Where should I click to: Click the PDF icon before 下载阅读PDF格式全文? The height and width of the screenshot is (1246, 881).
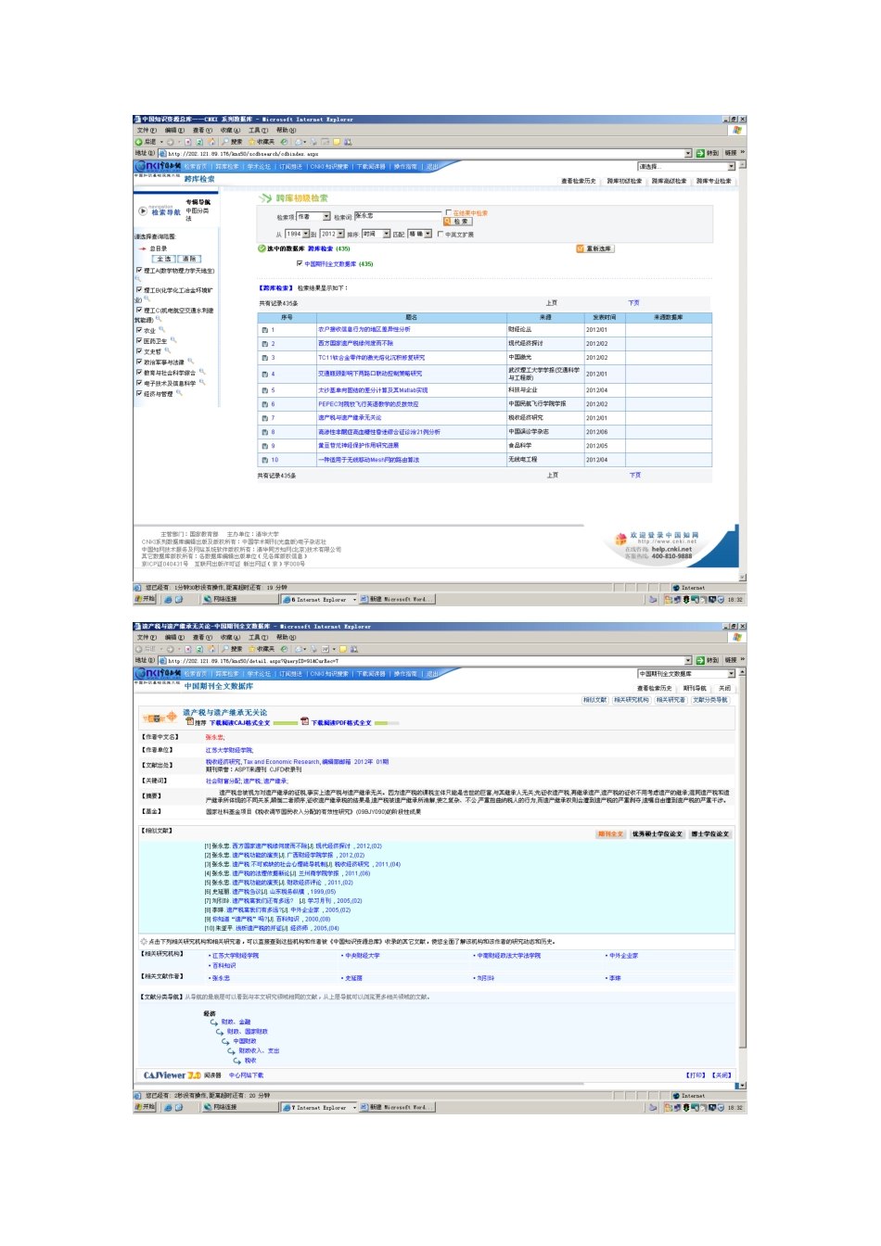pyautogui.click(x=304, y=721)
